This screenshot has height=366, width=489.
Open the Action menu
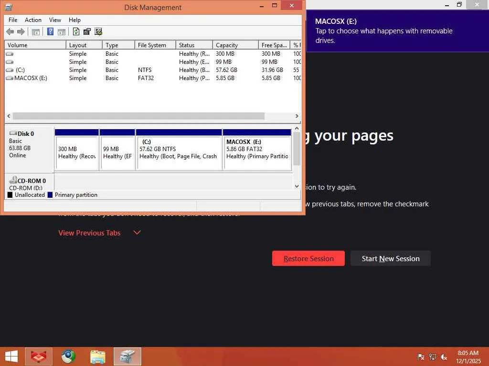[x=33, y=20]
